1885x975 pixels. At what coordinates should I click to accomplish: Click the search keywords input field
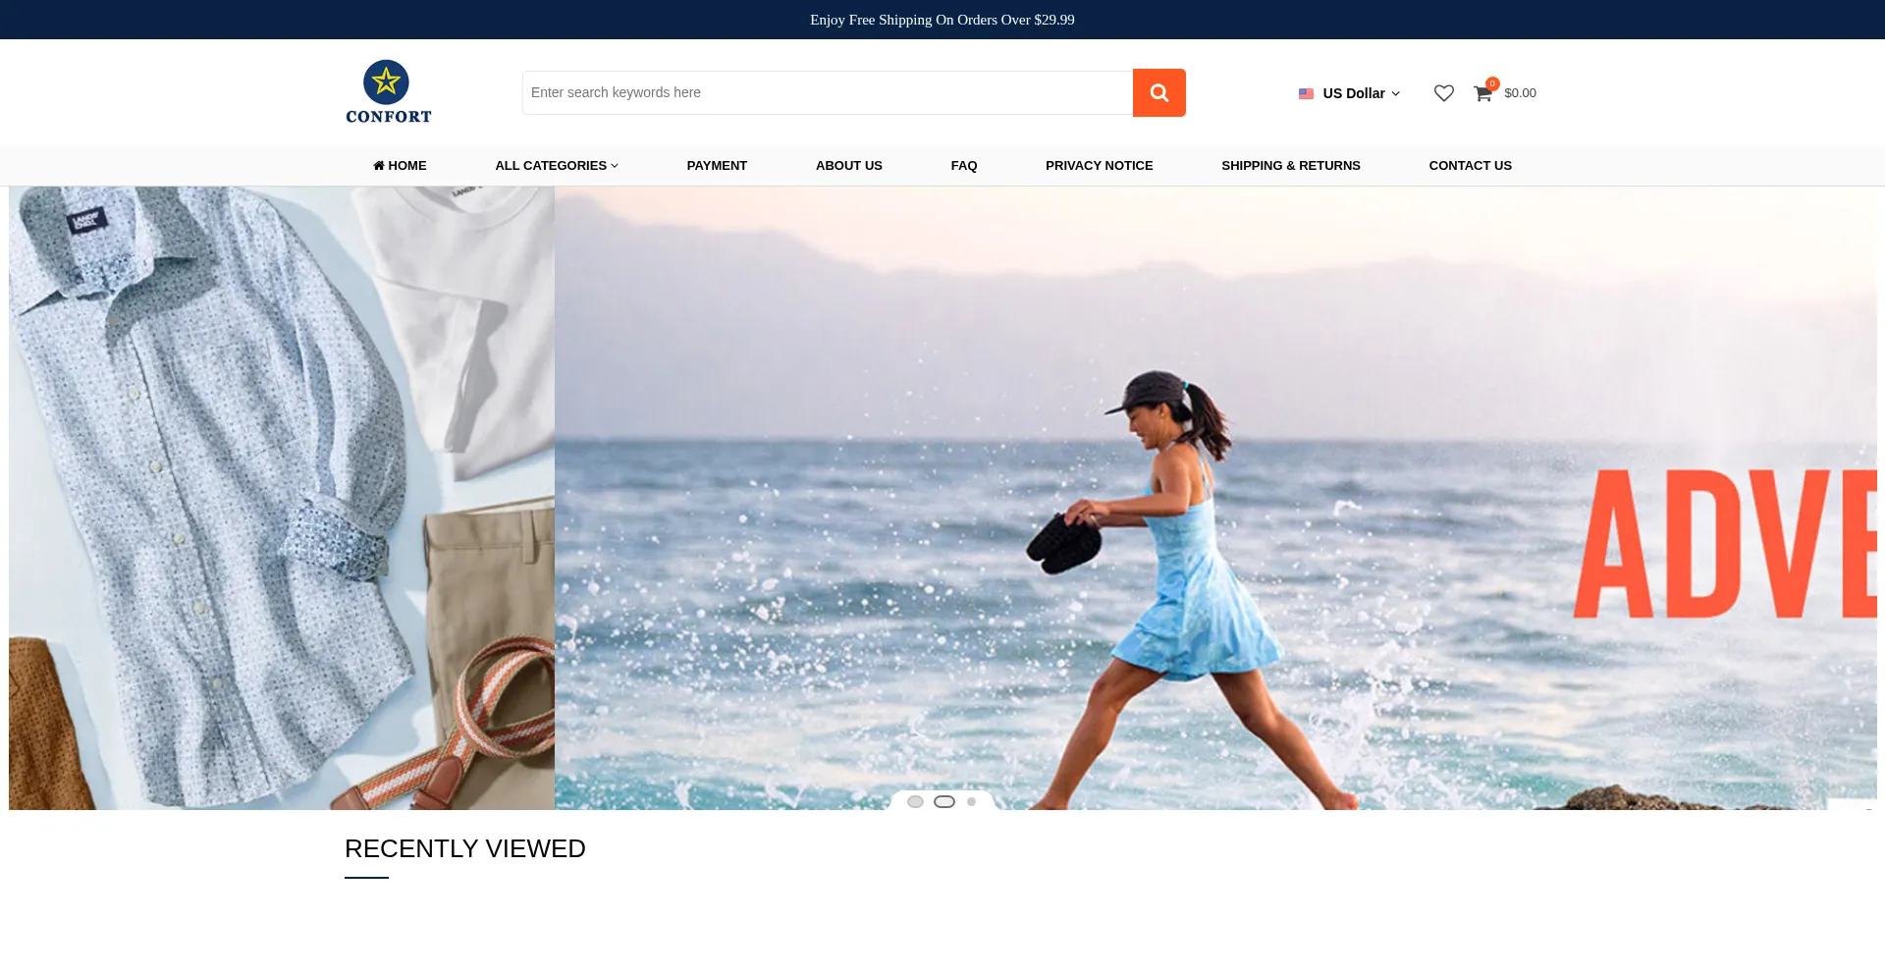(827, 92)
